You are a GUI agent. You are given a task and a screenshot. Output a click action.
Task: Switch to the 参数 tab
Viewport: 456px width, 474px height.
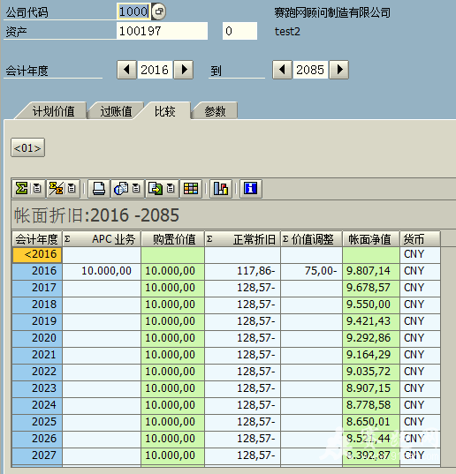[x=215, y=111]
